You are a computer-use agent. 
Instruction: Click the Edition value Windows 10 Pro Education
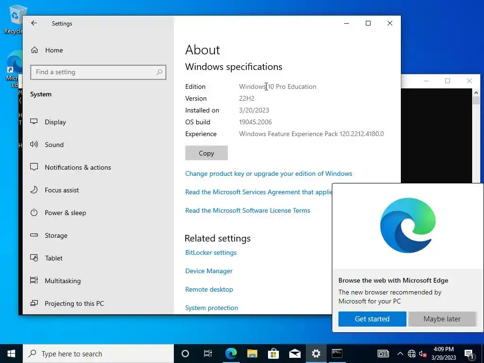277,87
